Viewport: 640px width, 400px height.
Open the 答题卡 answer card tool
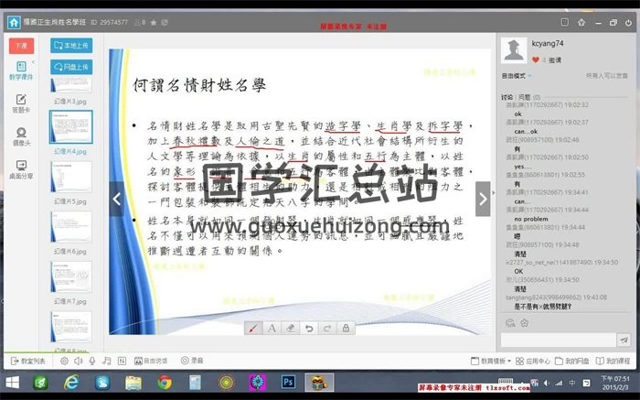pos(21,103)
